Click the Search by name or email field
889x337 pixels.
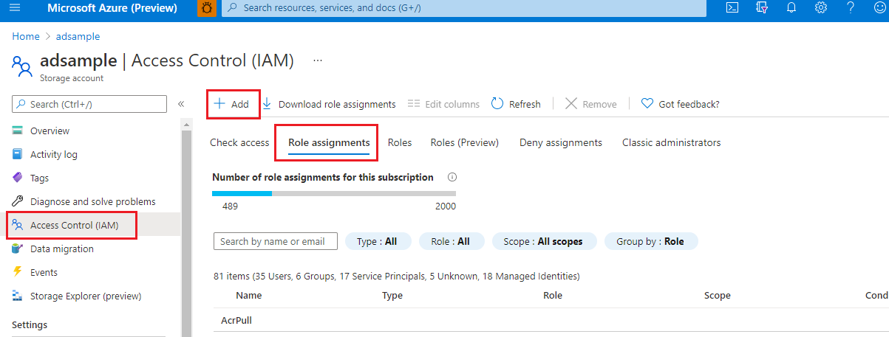click(275, 241)
